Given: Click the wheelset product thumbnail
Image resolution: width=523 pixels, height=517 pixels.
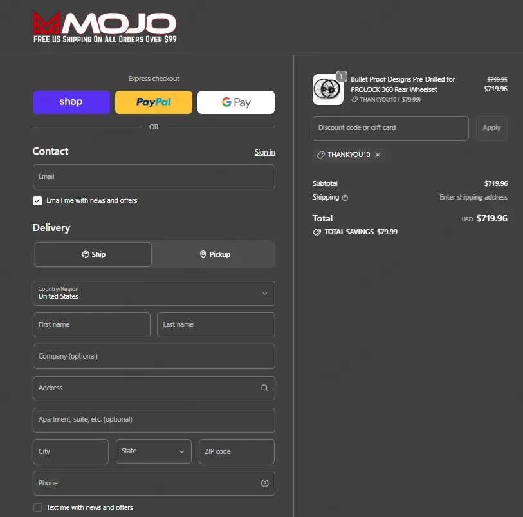Looking at the screenshot, I should 328,89.
